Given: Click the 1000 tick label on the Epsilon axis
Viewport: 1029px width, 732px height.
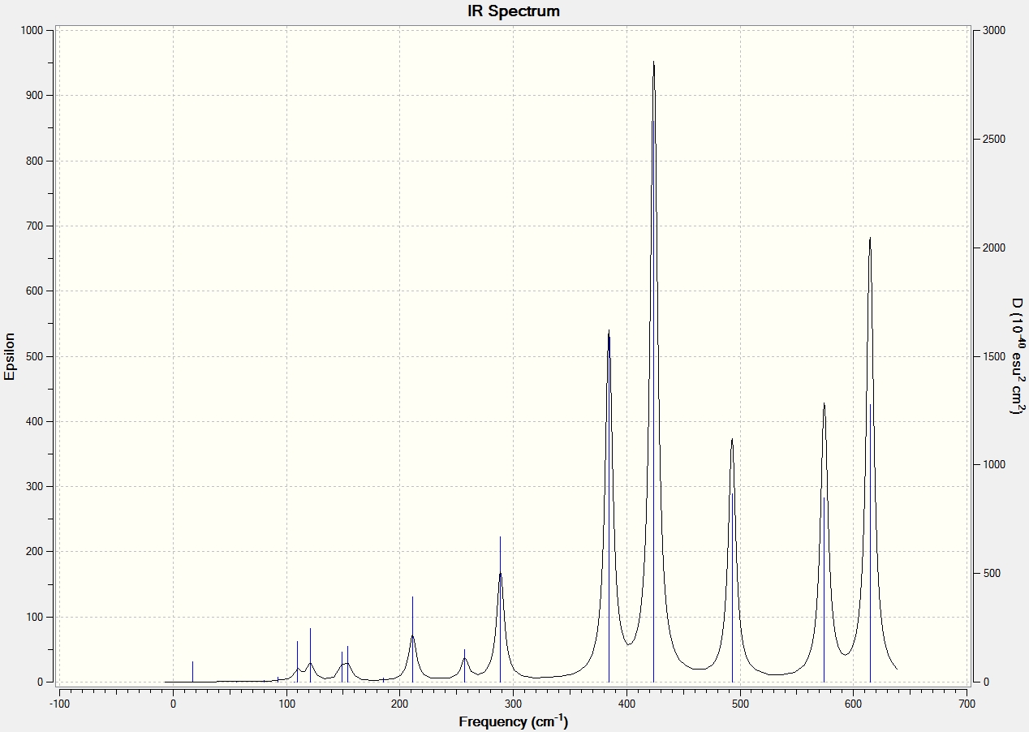Looking at the screenshot, I should pyautogui.click(x=31, y=30).
